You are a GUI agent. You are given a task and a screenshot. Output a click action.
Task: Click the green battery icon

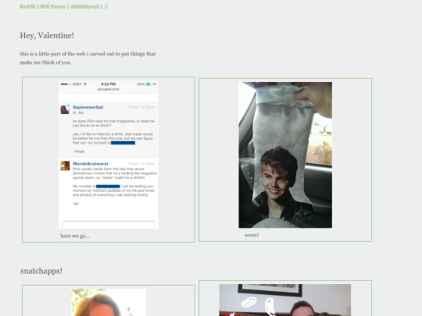point(149,84)
